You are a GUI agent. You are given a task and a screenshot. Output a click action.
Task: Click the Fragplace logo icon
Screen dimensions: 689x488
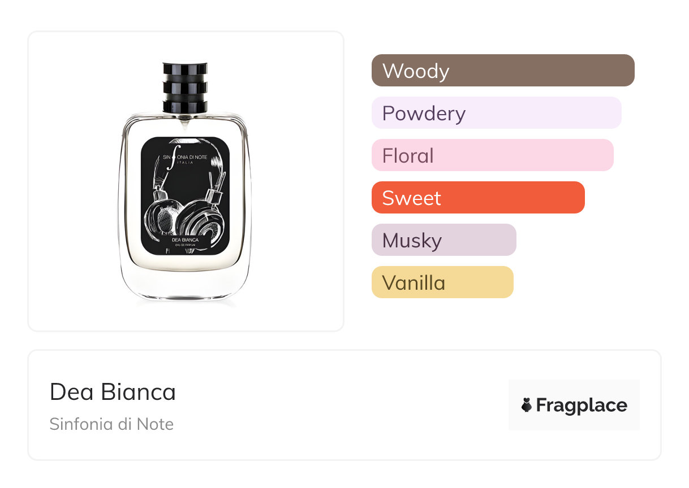[x=527, y=405]
